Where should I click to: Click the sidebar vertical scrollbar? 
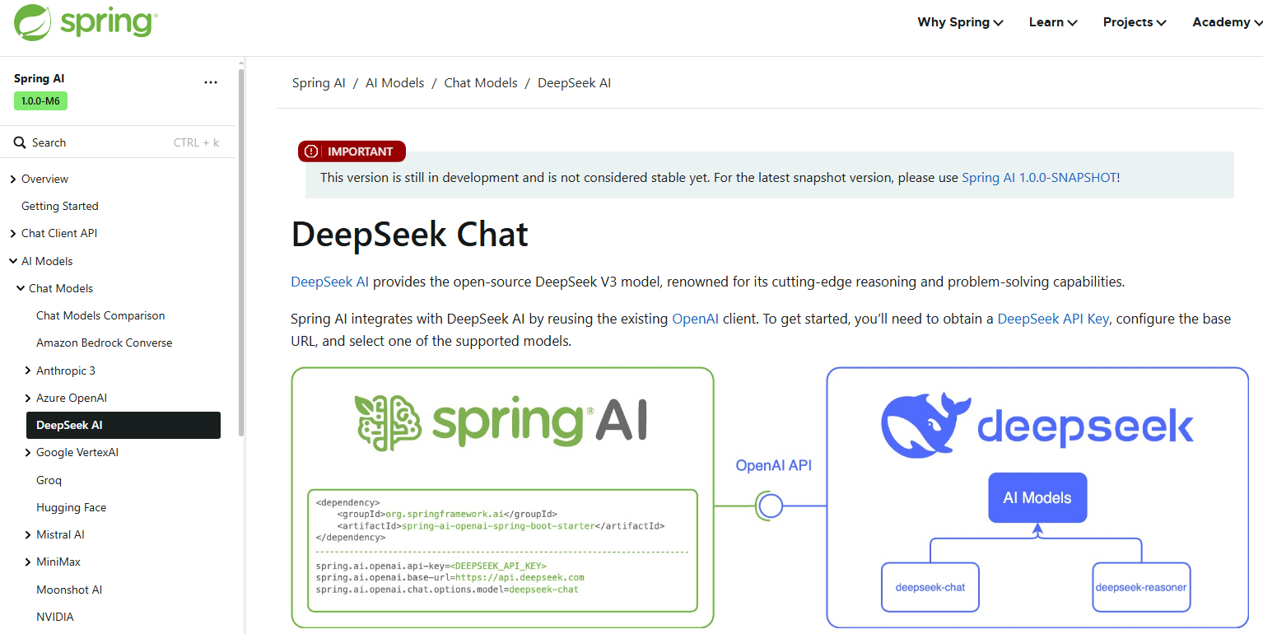(241, 247)
